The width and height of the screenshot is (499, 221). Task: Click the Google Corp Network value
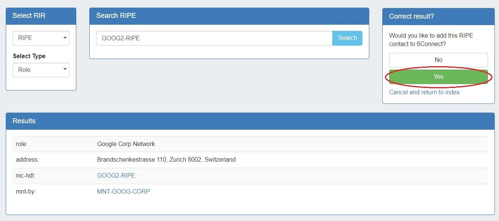point(126,144)
